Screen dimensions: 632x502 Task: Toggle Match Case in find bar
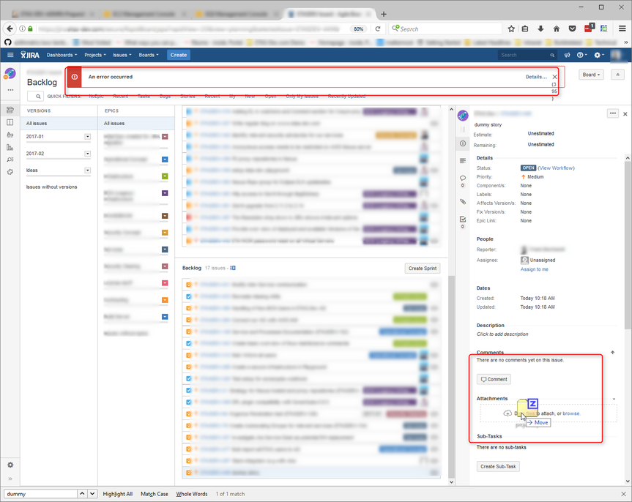coord(154,494)
